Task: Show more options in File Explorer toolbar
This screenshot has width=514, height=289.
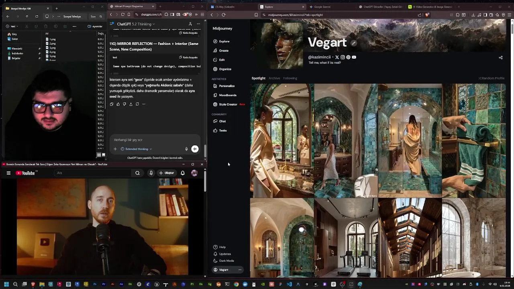Action: pyautogui.click(x=74, y=26)
